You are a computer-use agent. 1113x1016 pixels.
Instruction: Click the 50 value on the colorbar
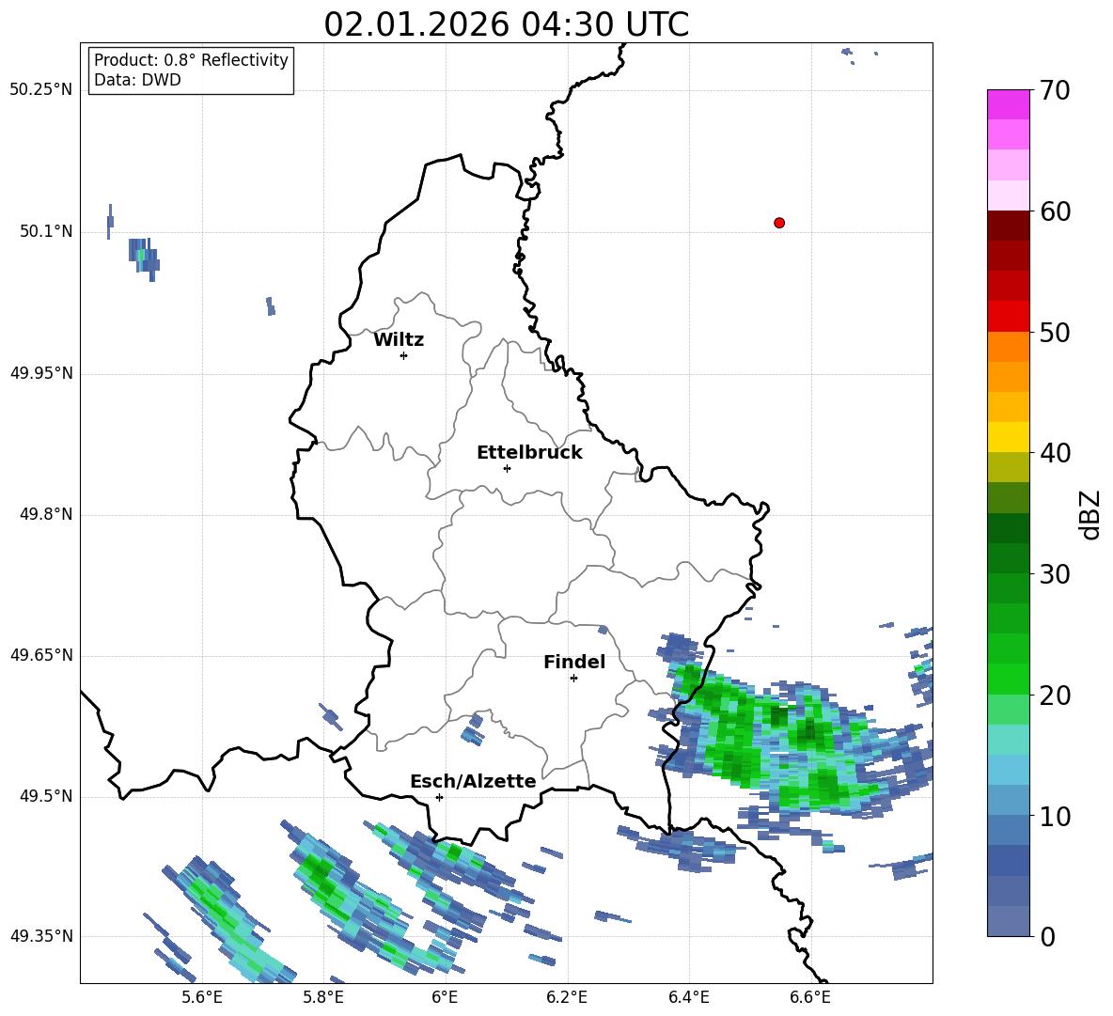(1055, 332)
